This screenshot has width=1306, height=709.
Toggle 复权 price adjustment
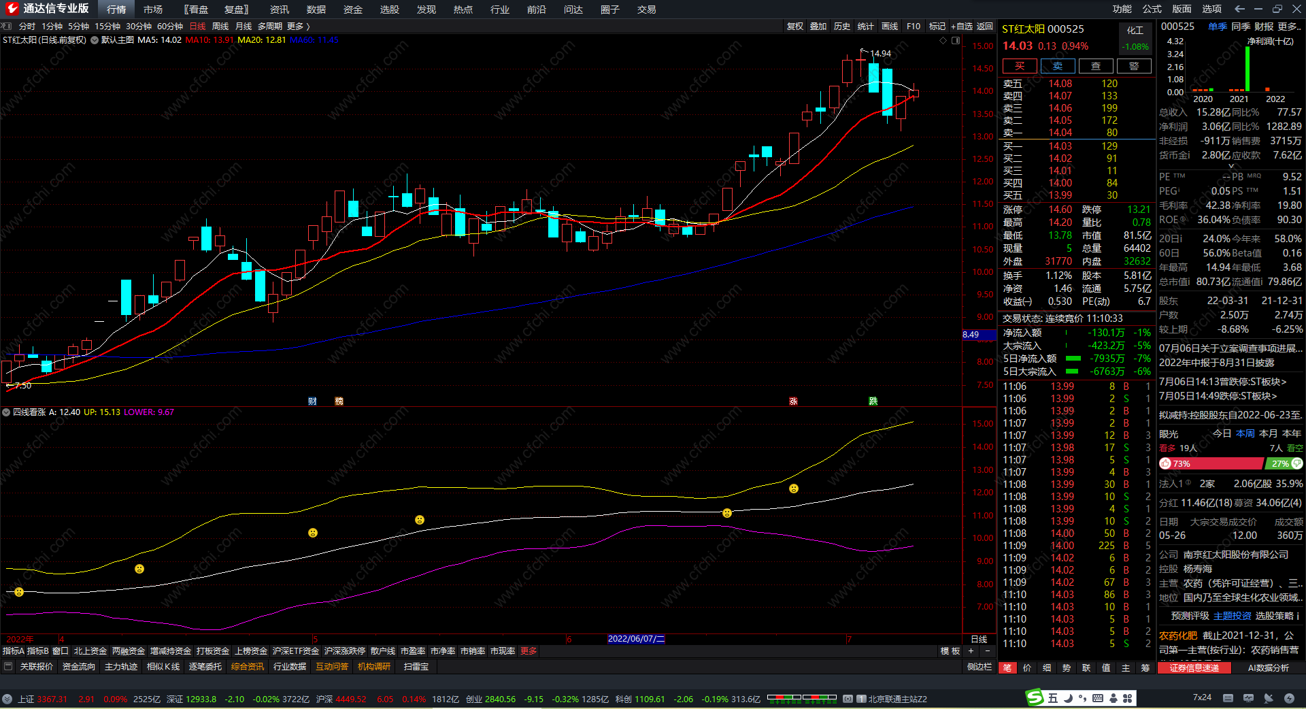tap(795, 27)
